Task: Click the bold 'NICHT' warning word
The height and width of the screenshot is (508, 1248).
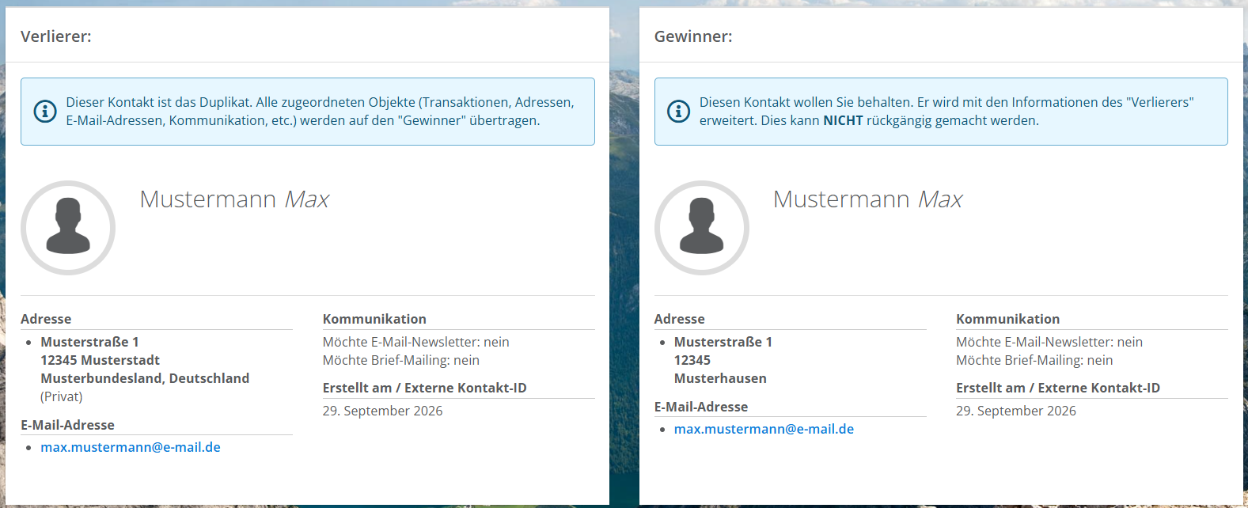Action: 843,120
